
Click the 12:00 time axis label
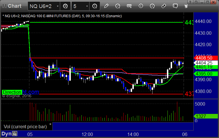(x=87, y=134)
